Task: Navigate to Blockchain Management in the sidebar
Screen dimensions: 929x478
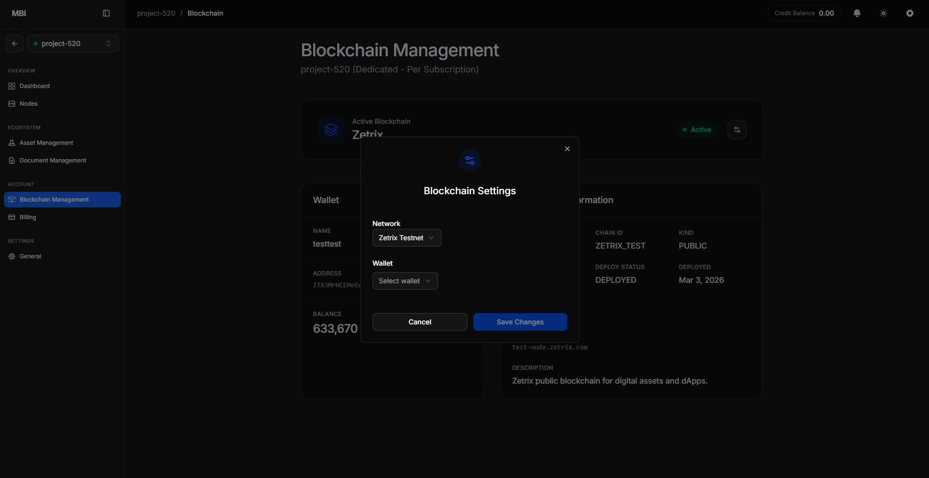Action: tap(54, 199)
